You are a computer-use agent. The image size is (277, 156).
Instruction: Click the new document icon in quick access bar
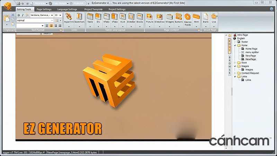coord(32,3)
